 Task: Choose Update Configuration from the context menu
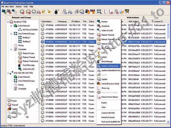pyautogui.click(x=109, y=66)
